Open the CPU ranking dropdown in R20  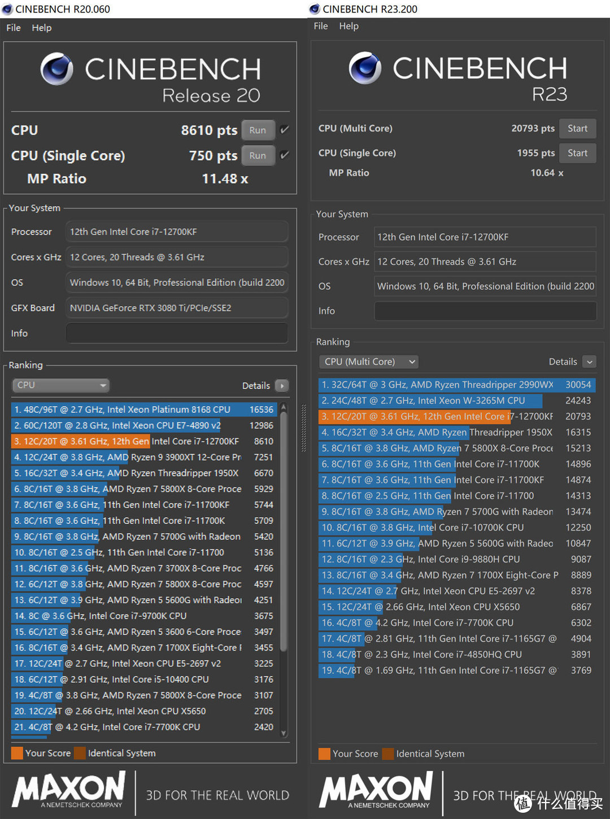60,385
